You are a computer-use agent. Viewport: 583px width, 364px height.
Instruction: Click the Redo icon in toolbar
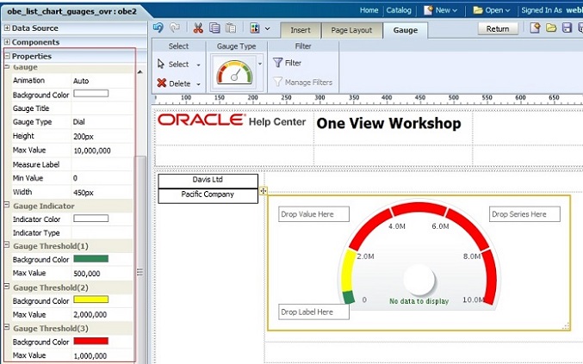(x=174, y=28)
